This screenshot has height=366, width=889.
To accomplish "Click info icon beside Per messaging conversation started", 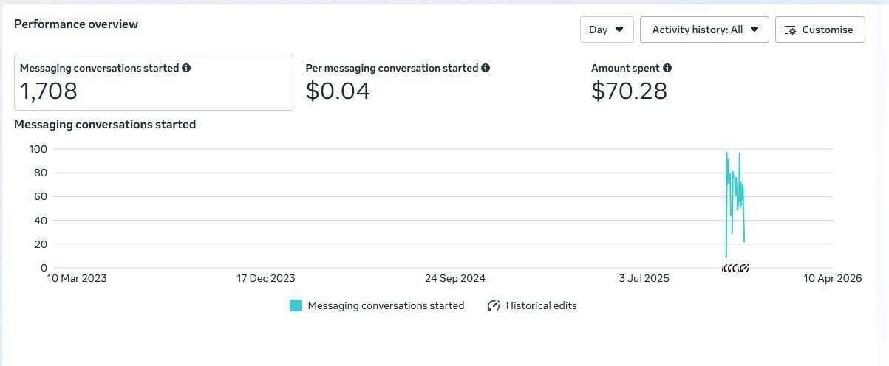I will click(x=486, y=68).
